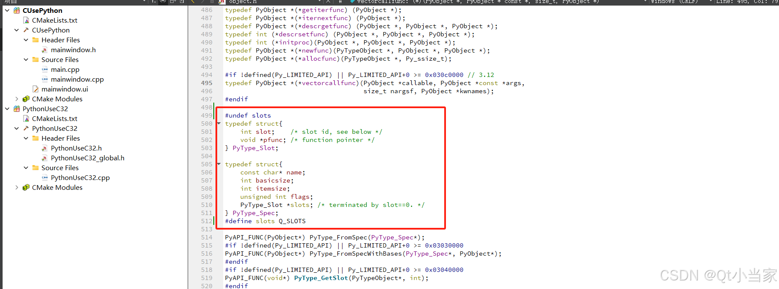Click 'void *pfunc;' struct member

click(263, 140)
